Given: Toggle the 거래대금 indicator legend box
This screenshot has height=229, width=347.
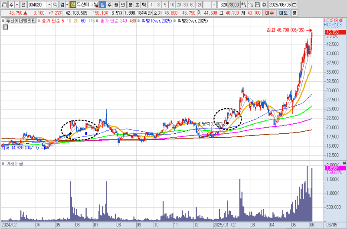Looking at the screenshot, I should pos(4,164).
